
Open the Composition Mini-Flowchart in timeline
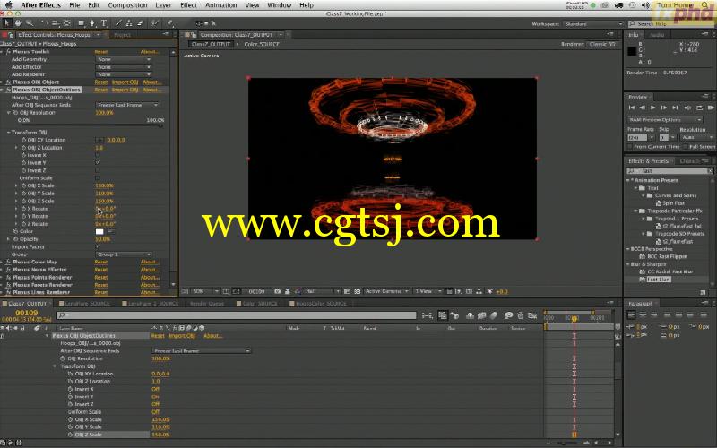click(428, 315)
